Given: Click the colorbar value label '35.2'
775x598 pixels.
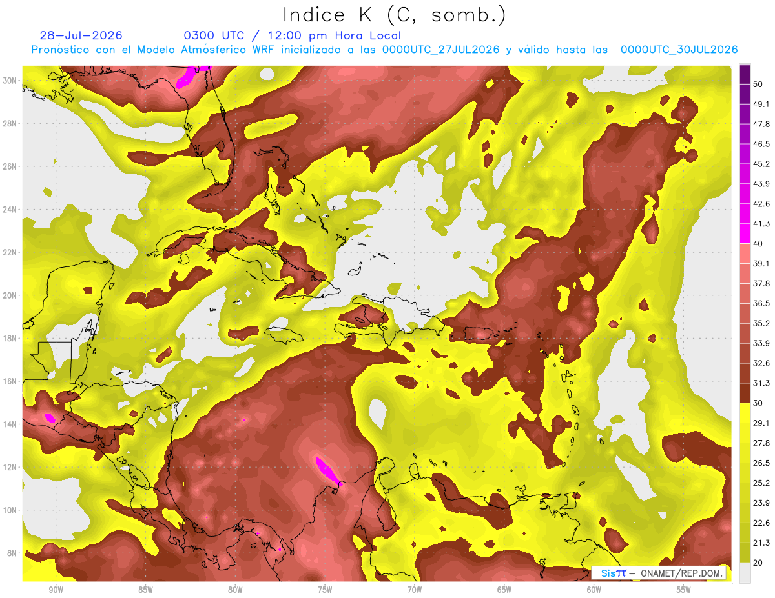Looking at the screenshot, I should [x=762, y=323].
